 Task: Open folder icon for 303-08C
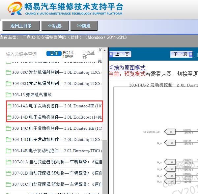(x=9, y=72)
